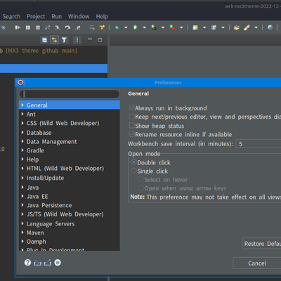Click the Restore Defaults button
The height and width of the screenshot is (281, 281).
click(x=262, y=244)
